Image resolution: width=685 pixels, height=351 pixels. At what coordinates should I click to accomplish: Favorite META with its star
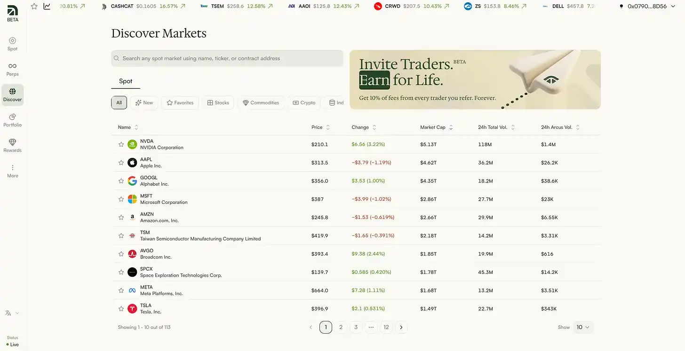[121, 290]
